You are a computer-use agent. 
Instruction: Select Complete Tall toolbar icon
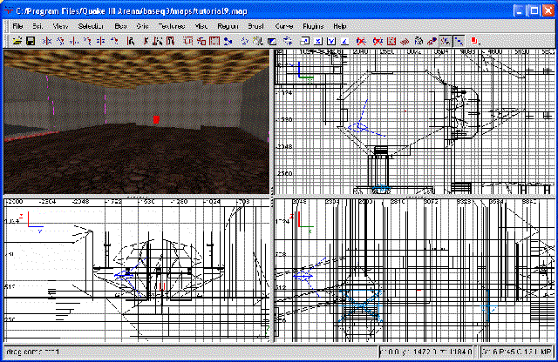131,41
